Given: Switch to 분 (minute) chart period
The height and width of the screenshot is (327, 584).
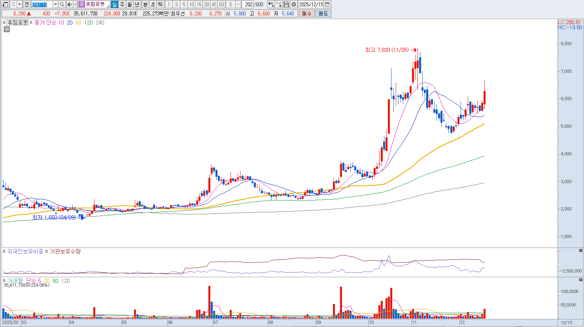Looking at the screenshot, I should [145, 4].
